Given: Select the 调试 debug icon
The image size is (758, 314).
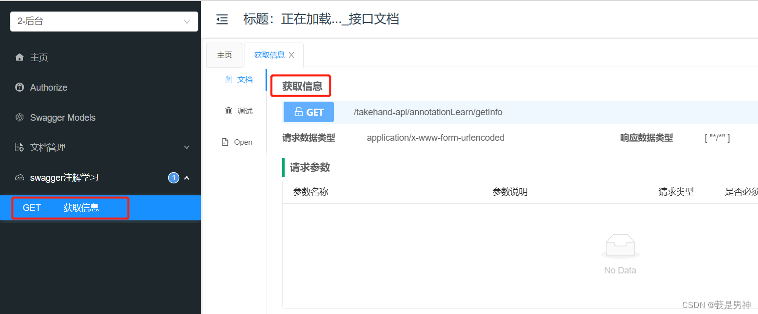Looking at the screenshot, I should [x=228, y=111].
